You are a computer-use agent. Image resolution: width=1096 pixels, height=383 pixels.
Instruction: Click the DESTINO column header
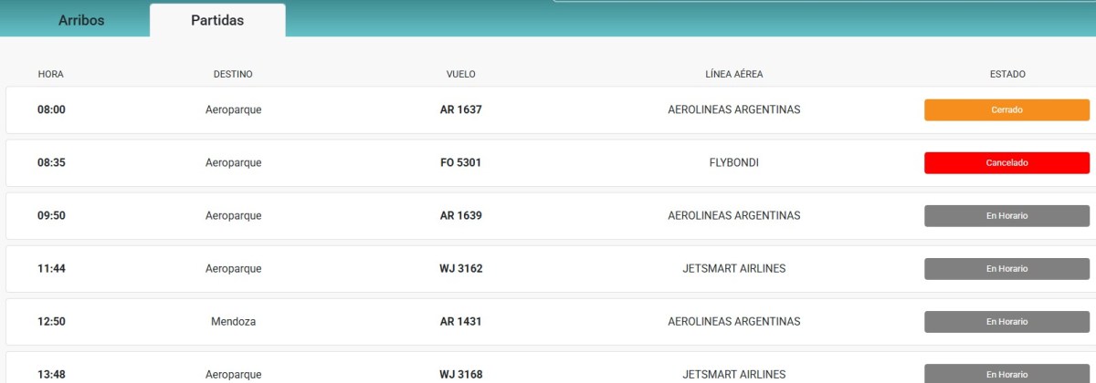[x=233, y=74]
